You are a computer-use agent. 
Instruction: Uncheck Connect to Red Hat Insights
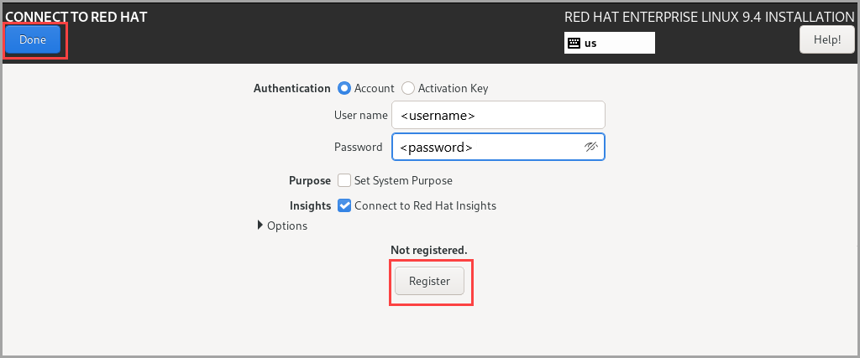344,205
